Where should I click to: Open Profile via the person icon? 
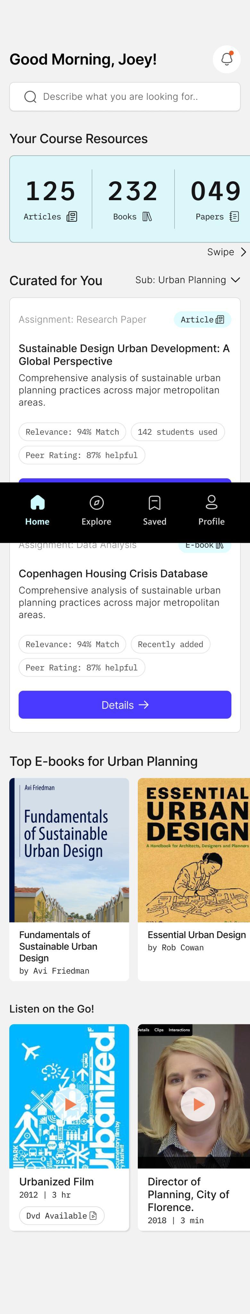(211, 502)
